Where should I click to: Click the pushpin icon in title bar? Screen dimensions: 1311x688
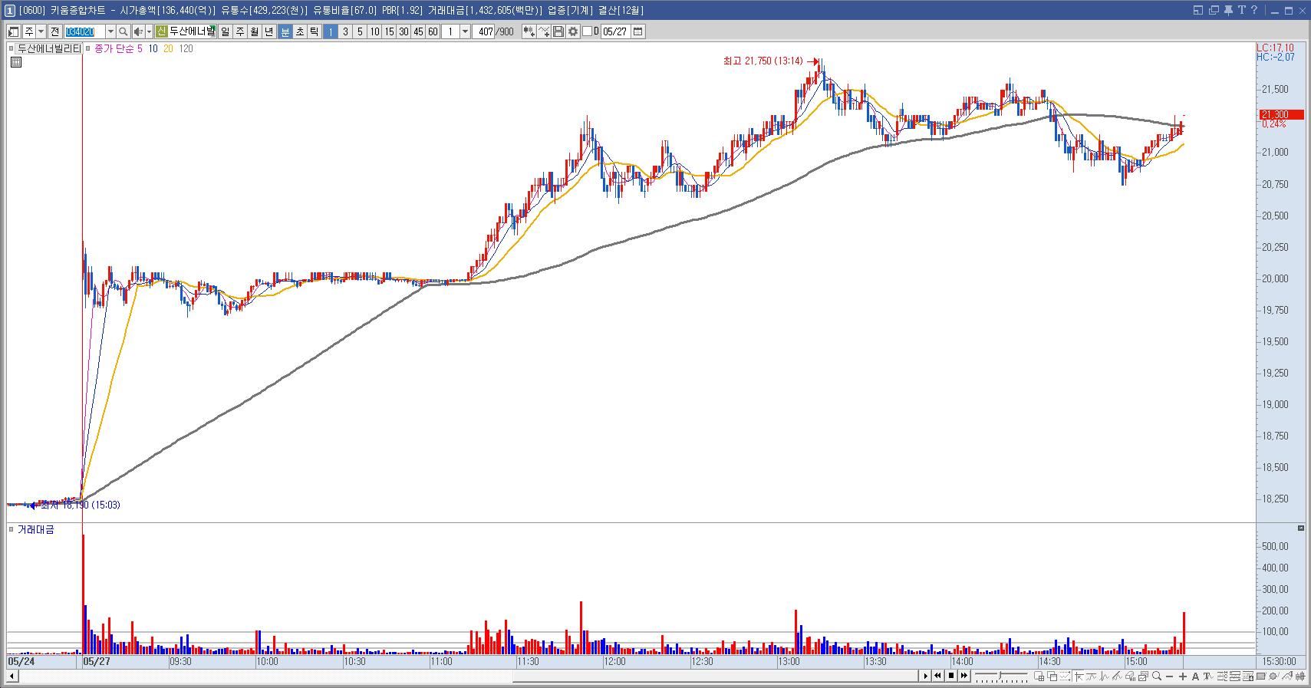[1227, 10]
